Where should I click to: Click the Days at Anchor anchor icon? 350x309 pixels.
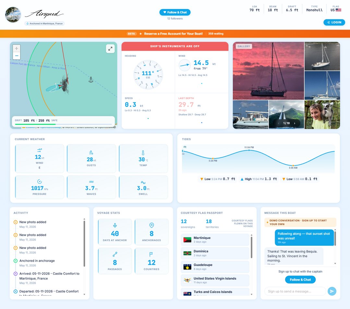(115, 225)
